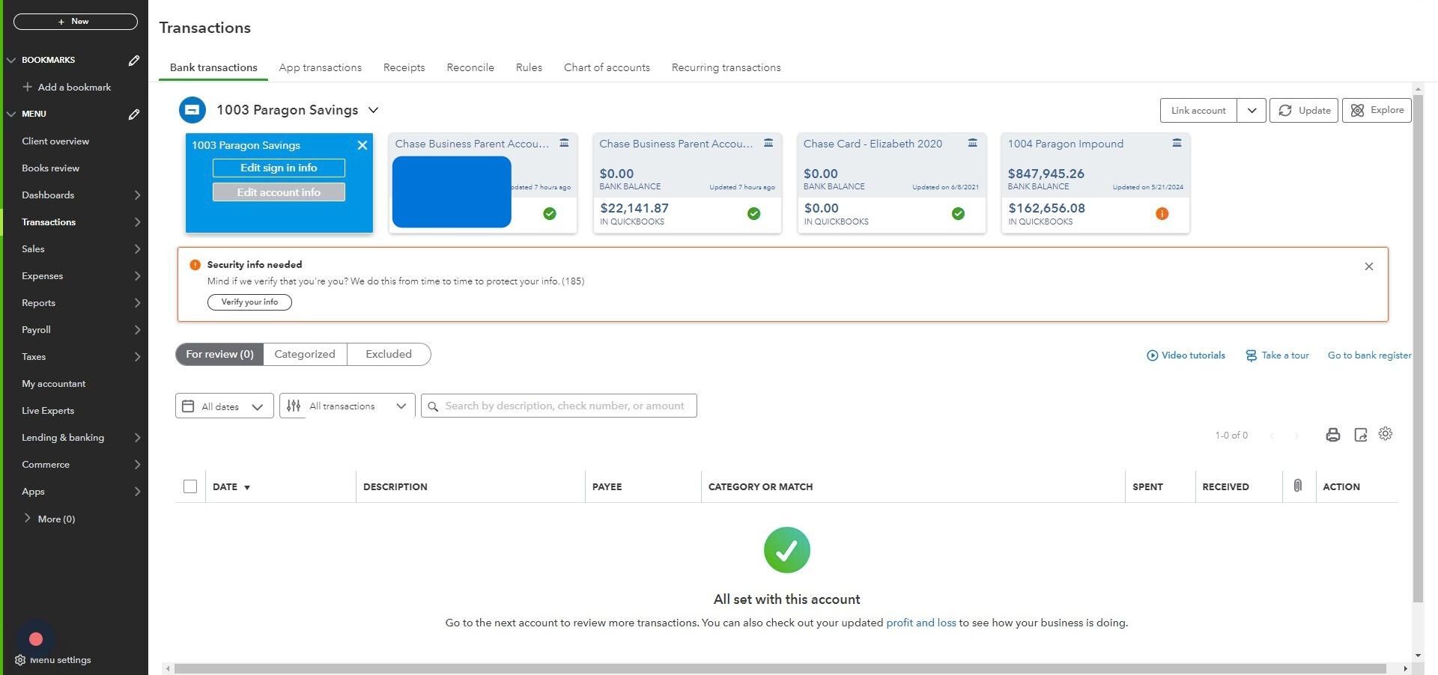Click the calendar icon in date filter
Image resolution: width=1438 pixels, height=675 pixels.
(x=188, y=406)
